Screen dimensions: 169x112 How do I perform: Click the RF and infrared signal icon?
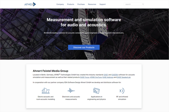coord(122,91)
